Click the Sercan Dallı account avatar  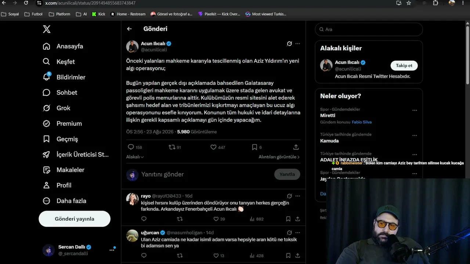tap(48, 250)
